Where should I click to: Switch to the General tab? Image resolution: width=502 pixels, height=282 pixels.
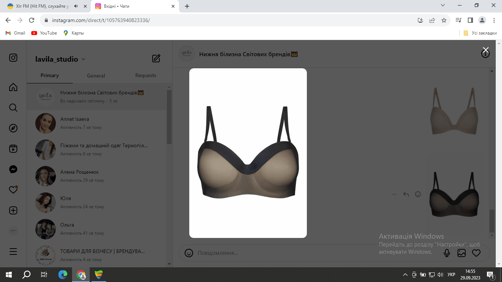click(x=96, y=76)
